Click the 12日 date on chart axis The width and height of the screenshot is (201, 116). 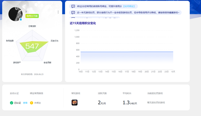pos(94,72)
